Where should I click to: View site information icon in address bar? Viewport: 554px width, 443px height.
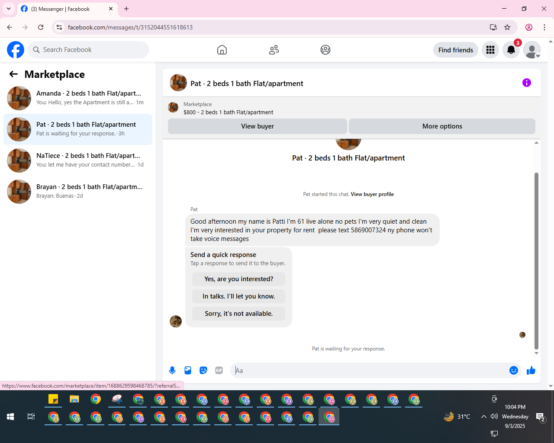pos(59,27)
